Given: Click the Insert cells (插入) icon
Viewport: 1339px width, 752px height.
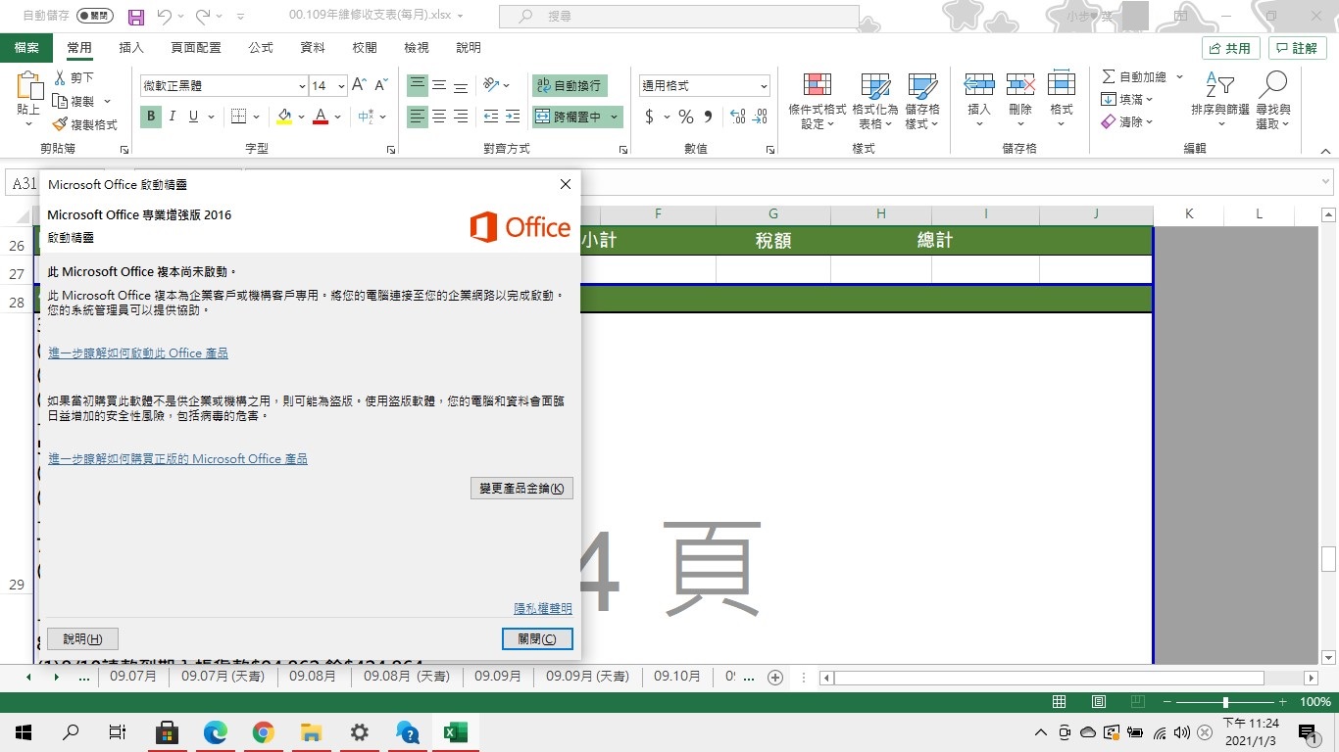Looking at the screenshot, I should pyautogui.click(x=978, y=83).
